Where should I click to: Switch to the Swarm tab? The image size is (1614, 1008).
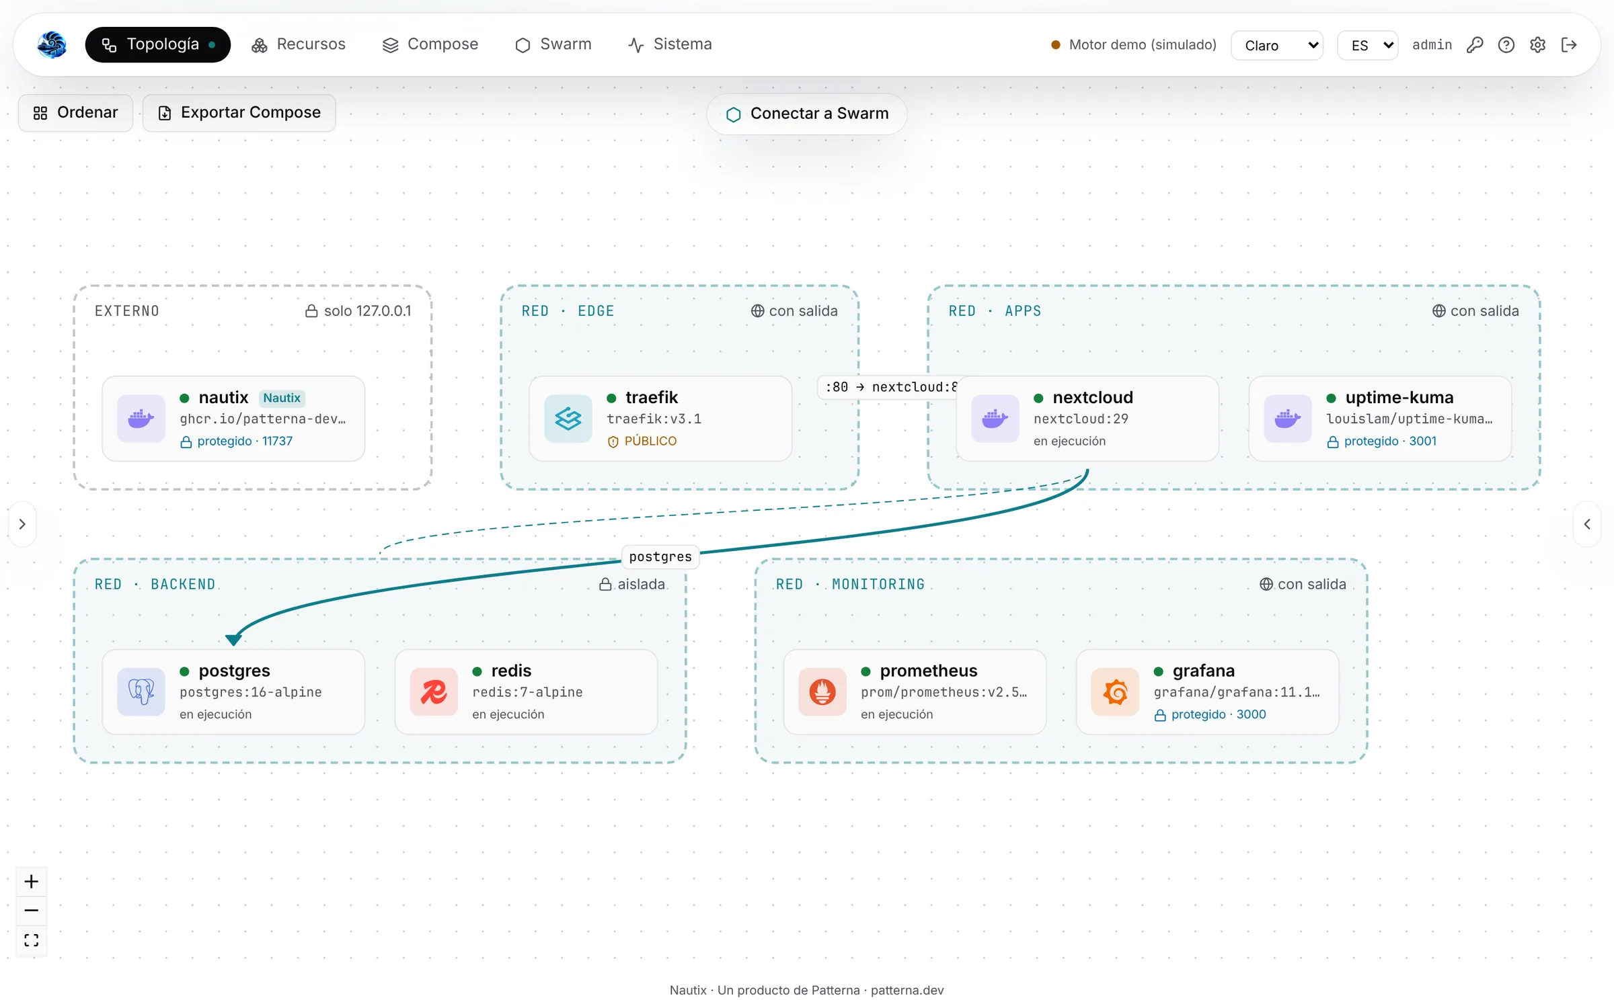[x=553, y=45]
